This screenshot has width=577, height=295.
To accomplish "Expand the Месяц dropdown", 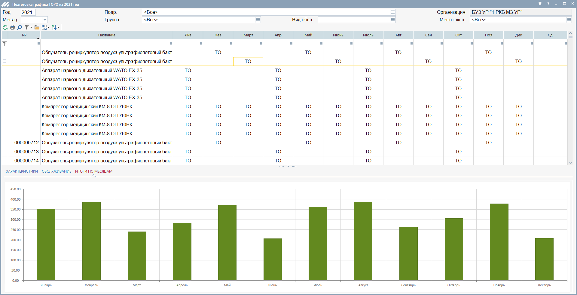I will point(45,20).
